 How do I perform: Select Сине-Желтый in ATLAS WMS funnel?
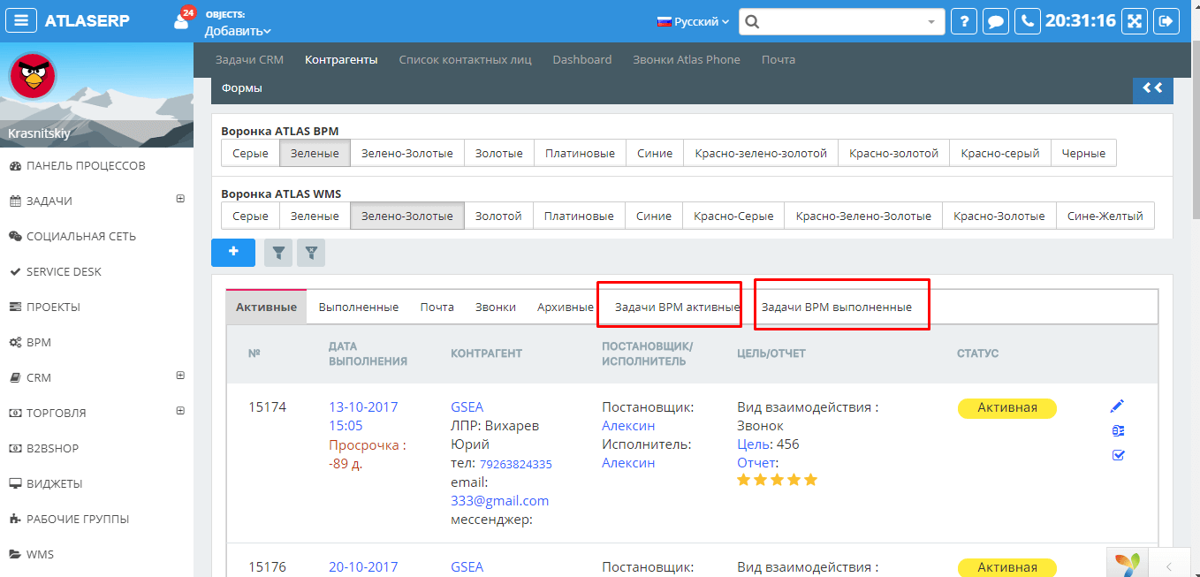1105,216
